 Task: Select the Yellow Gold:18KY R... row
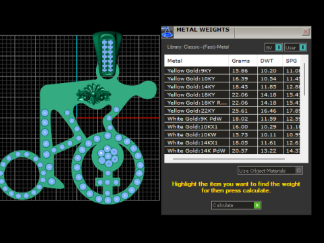point(232,103)
